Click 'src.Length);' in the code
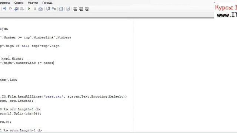 pyautogui.click(x=21, y=101)
